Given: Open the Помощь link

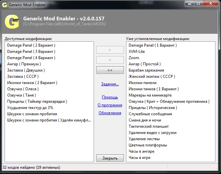Looking at the screenshot, I should [x=110, y=97].
